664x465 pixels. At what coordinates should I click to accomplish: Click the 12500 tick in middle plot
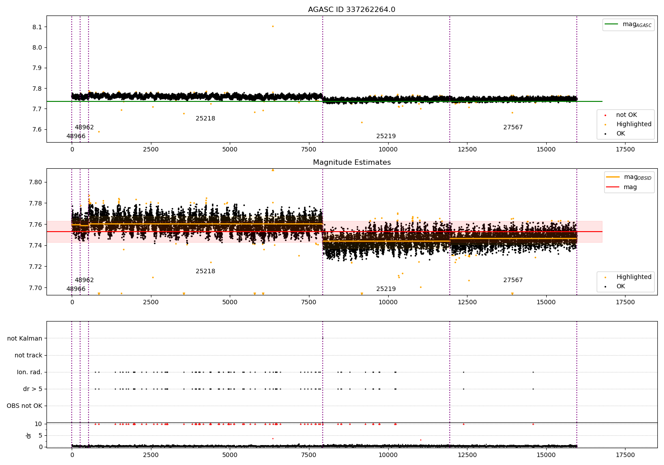click(467, 302)
